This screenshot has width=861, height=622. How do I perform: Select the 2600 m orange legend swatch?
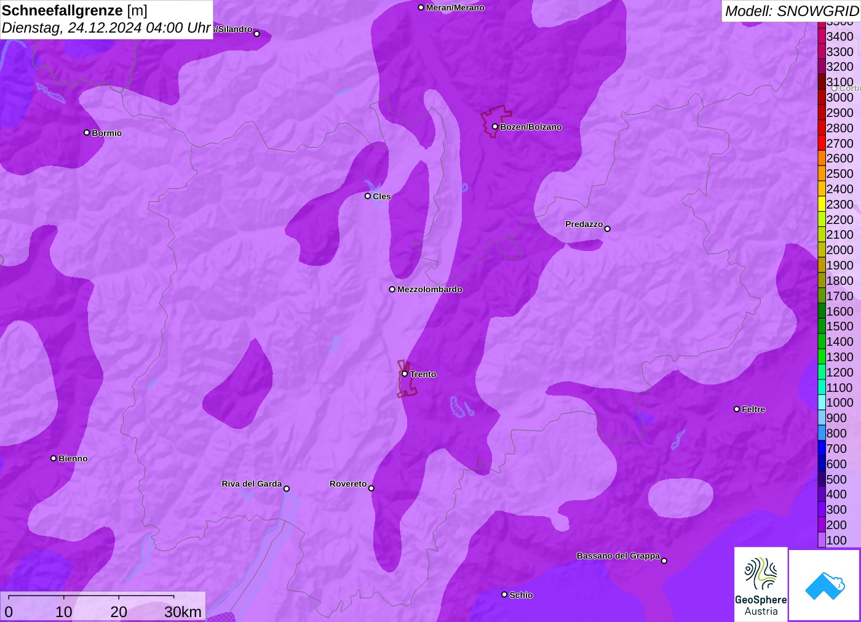pyautogui.click(x=822, y=159)
